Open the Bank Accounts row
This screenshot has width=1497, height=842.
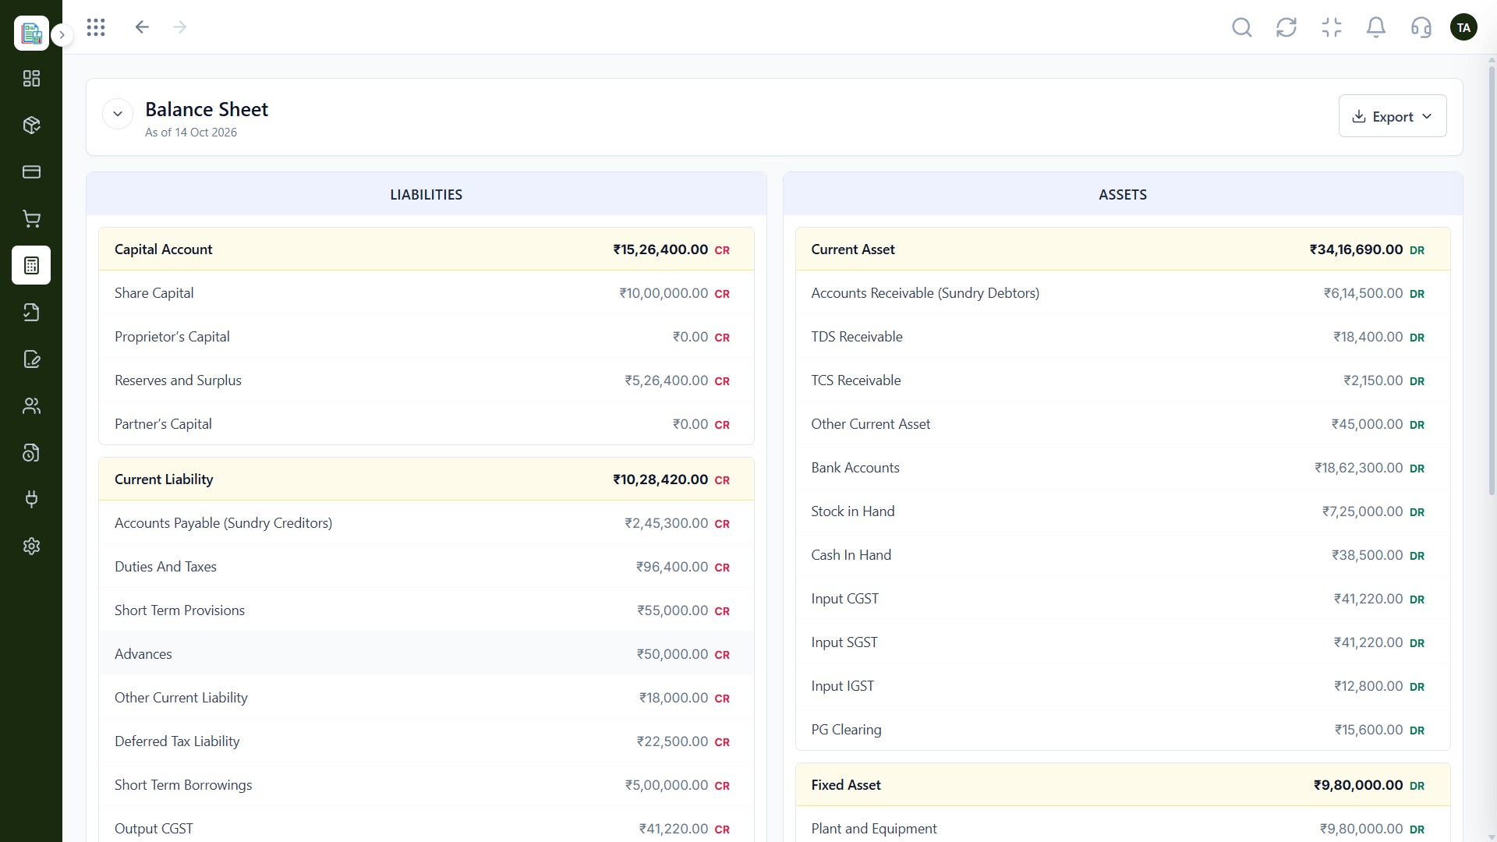1123,468
